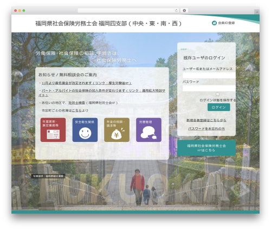271x230 pixels.
Task: Click the パスワード input field
Action: [209, 88]
